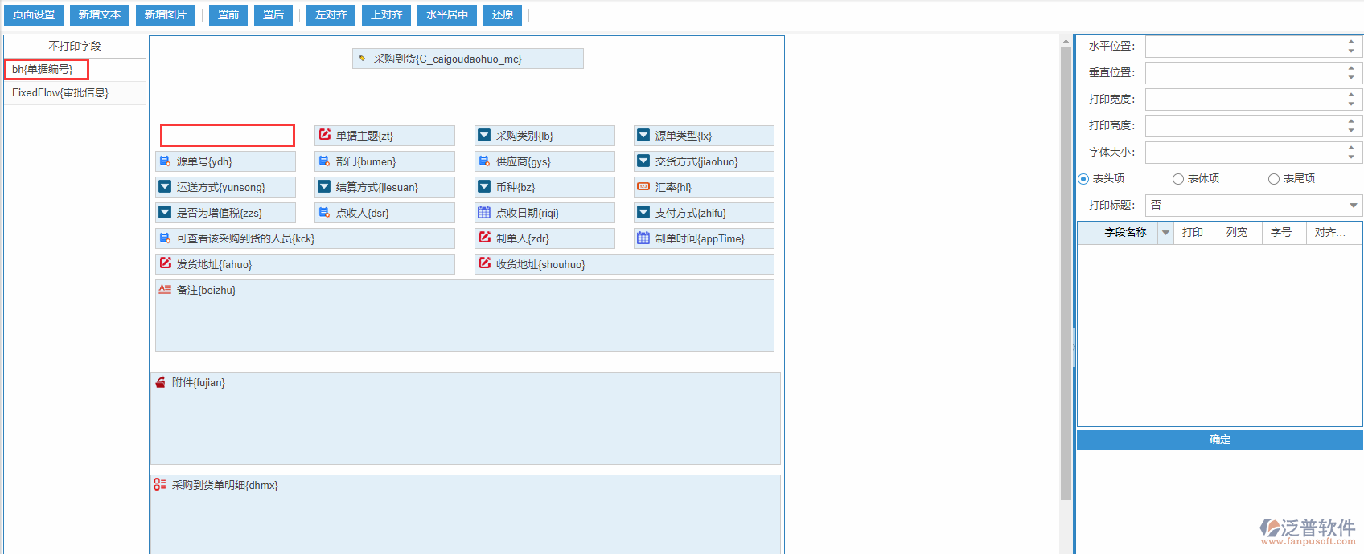The width and height of the screenshot is (1364, 554).
Task: Click list icon of 采购到货单明细{dhmx}
Action: pyautogui.click(x=160, y=485)
